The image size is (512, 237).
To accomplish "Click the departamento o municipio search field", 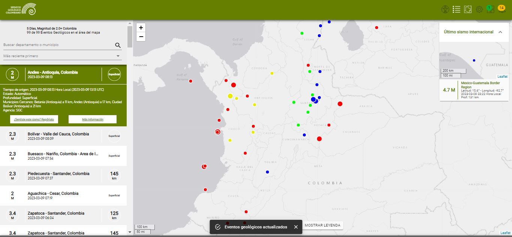I will click(56, 45).
